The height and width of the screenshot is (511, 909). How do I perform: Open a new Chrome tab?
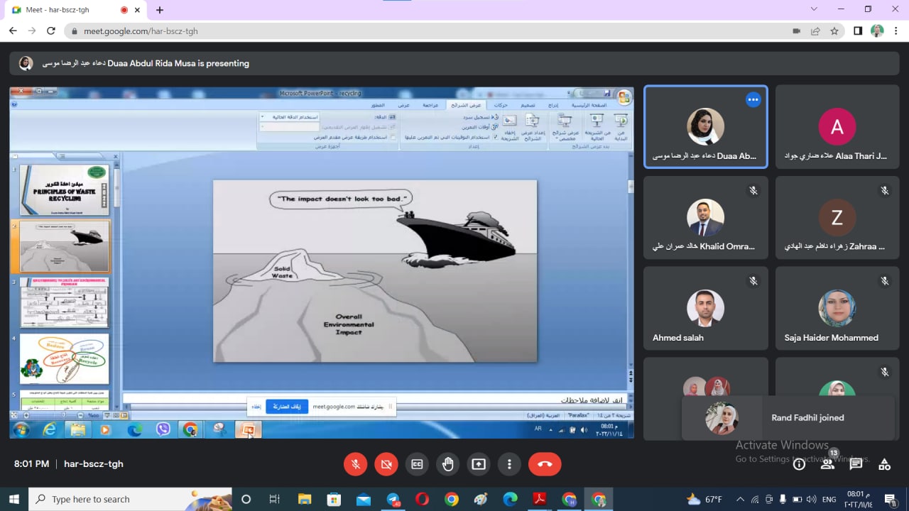(160, 10)
